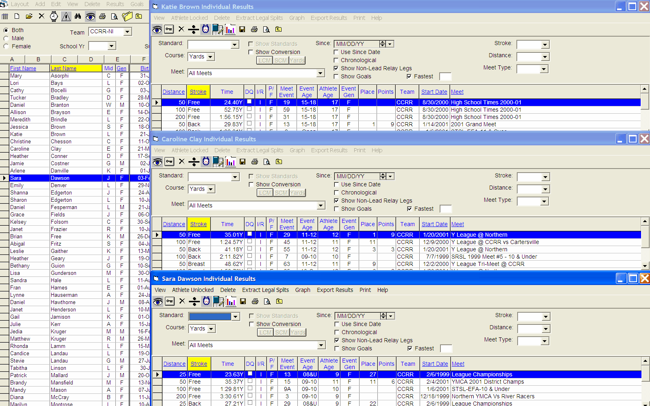Screen dimensions: 650x406
Task: Click the save diskette icon in Katie Brown's toolbar
Action: [242, 29]
